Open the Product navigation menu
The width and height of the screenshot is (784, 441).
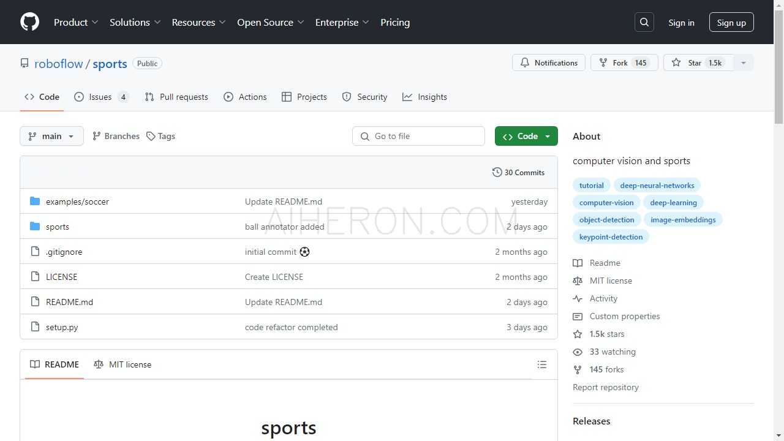click(x=76, y=22)
